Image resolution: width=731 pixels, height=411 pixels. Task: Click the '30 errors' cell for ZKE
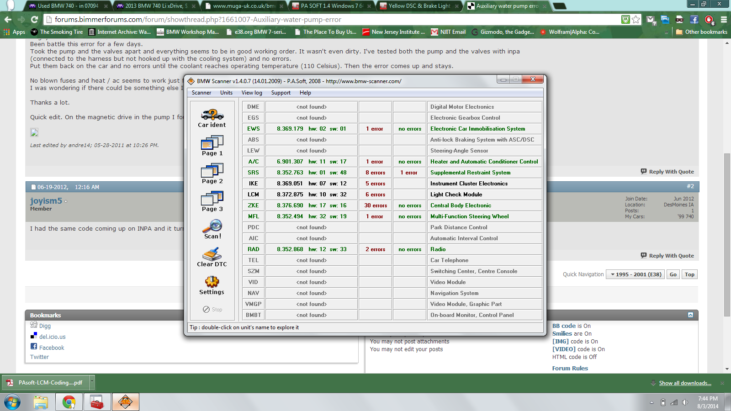(376, 205)
